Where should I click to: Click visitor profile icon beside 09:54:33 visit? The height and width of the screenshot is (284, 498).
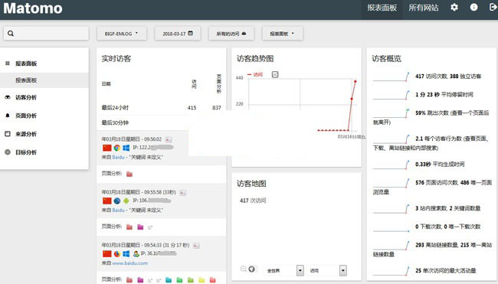coord(196,246)
